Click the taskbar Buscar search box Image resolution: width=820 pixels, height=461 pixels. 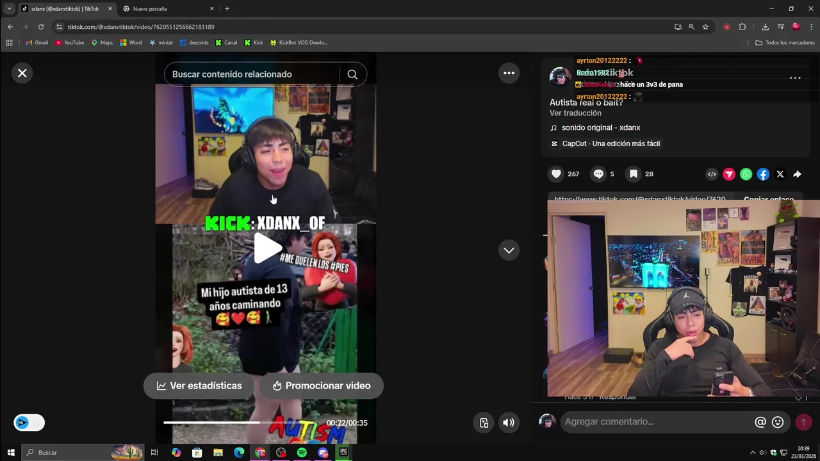pos(83,453)
